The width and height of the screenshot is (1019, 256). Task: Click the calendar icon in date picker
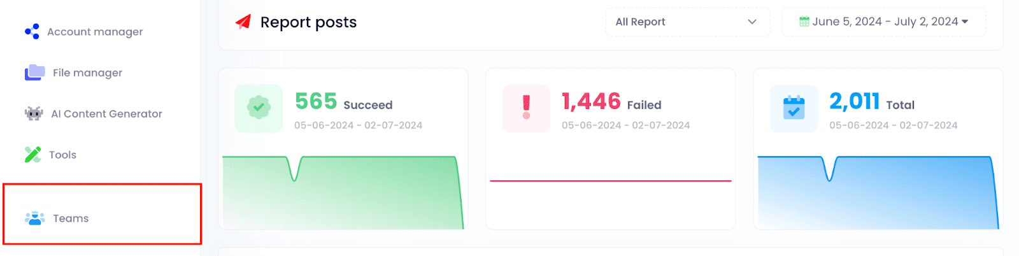pos(804,22)
